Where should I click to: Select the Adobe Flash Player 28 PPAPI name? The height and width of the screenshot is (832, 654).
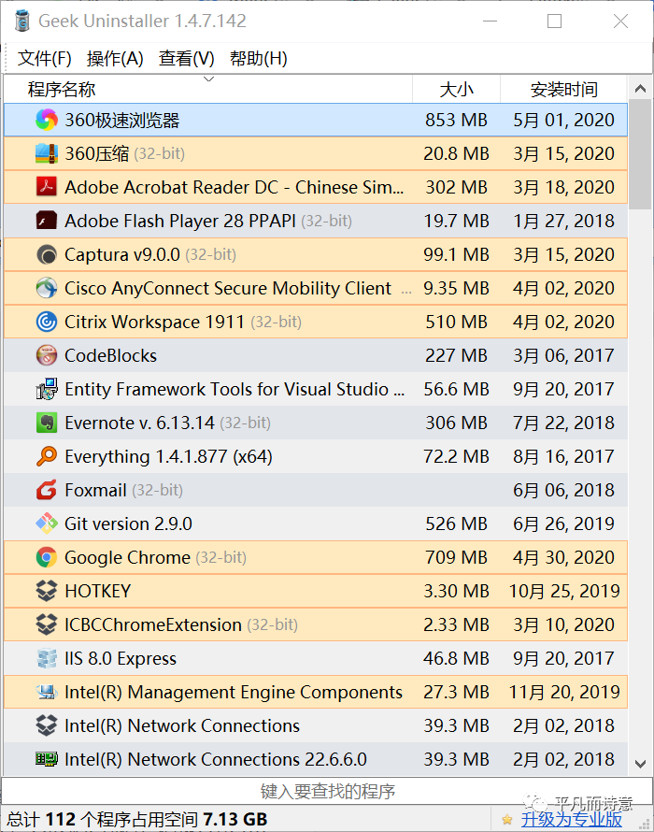[x=179, y=221]
